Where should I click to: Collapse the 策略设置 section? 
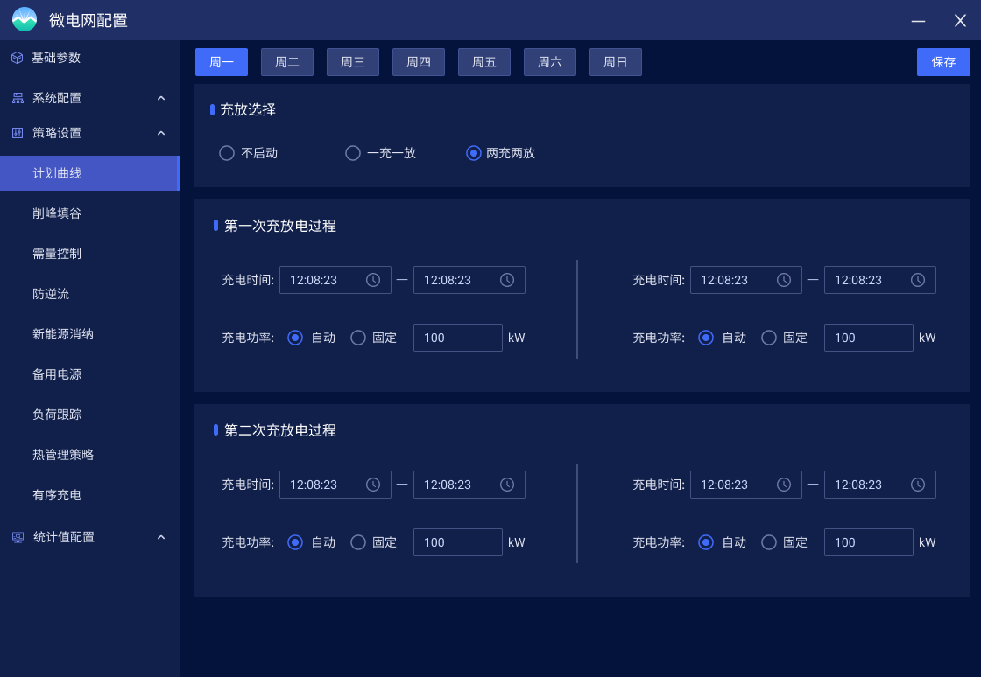pos(160,132)
